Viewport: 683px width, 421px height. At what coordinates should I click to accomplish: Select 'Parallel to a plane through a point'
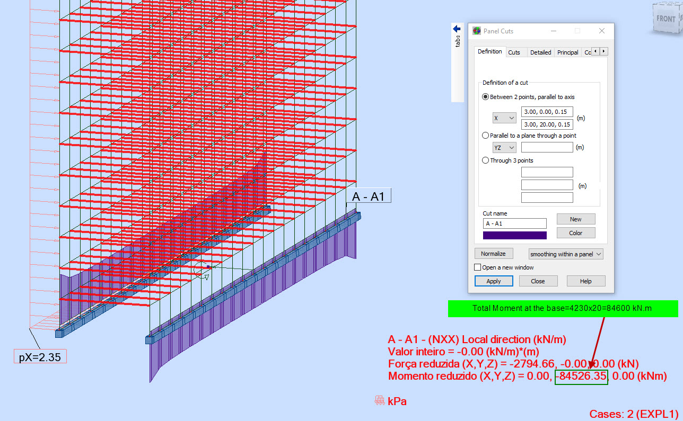point(486,135)
